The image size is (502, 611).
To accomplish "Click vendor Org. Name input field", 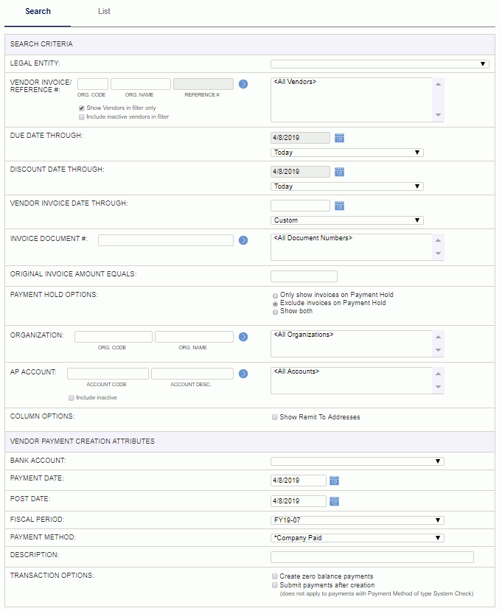I will [x=141, y=84].
